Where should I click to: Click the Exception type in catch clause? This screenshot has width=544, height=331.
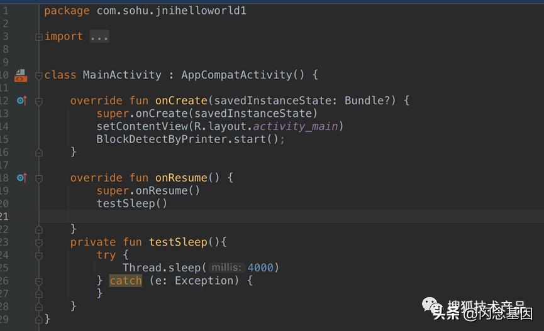click(x=204, y=281)
